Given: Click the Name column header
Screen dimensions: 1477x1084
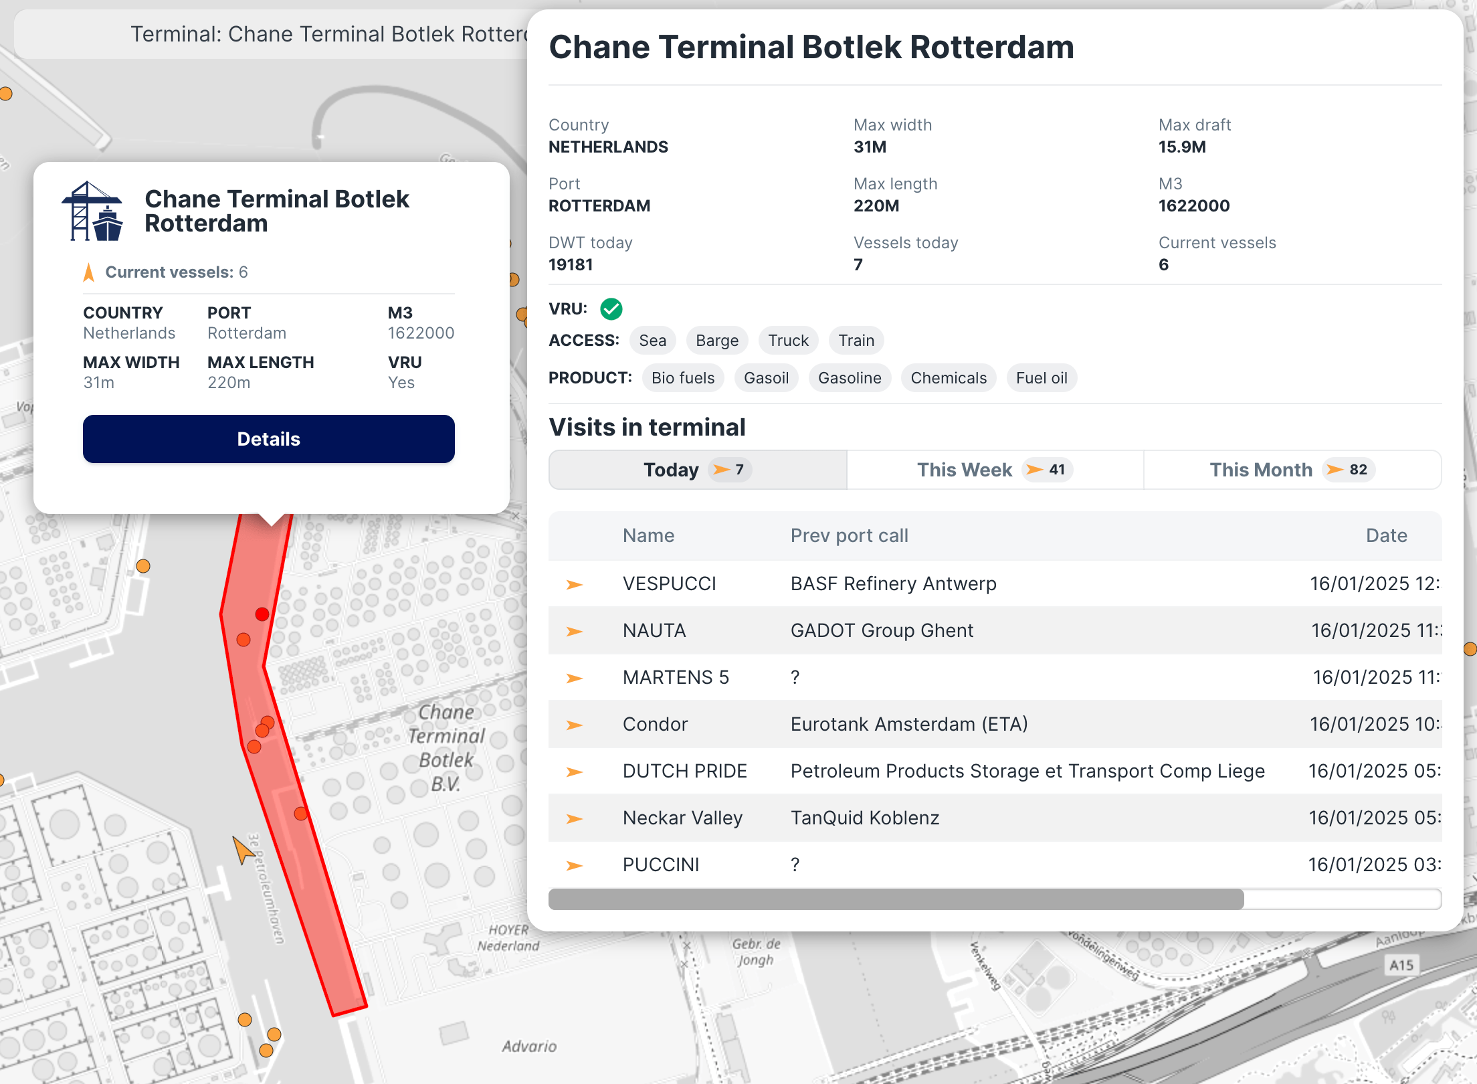Looking at the screenshot, I should point(648,535).
